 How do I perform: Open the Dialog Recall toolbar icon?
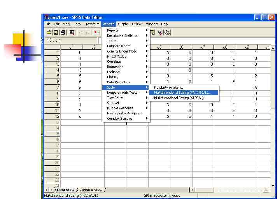(x=72, y=33)
